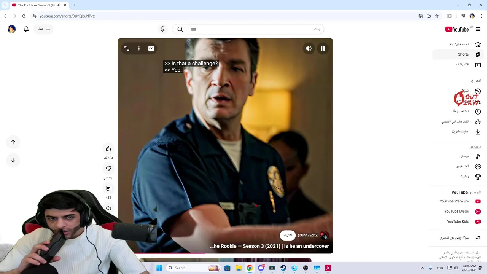Click the Windows taskbar Search box
This screenshot has width=487, height=274.
point(194,268)
